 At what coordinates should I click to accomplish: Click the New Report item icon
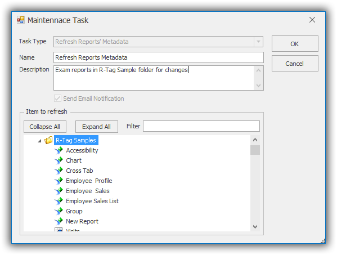(59, 221)
